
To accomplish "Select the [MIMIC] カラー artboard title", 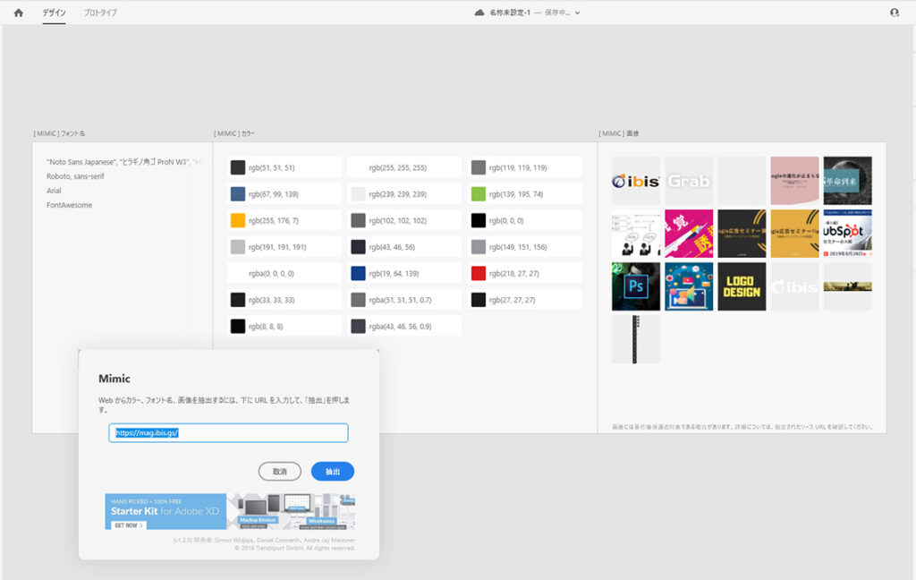I will (x=234, y=134).
